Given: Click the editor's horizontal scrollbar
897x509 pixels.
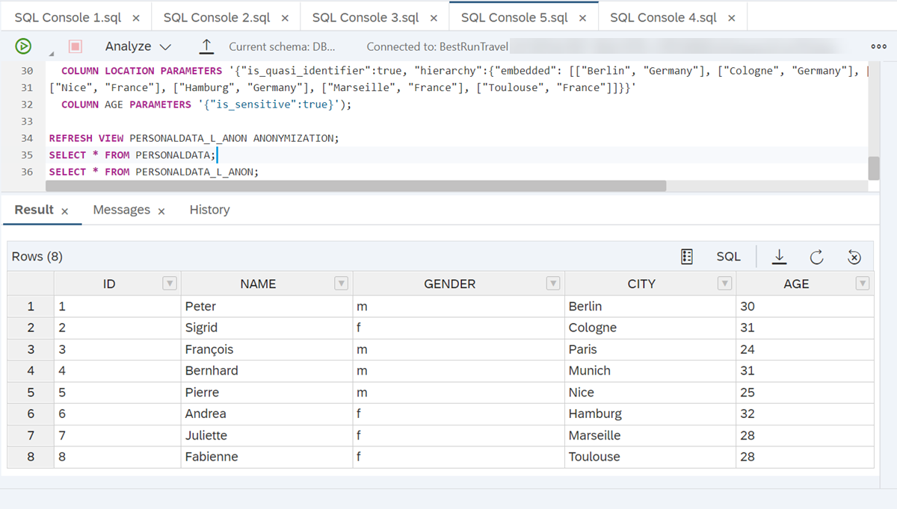Looking at the screenshot, I should [x=357, y=186].
